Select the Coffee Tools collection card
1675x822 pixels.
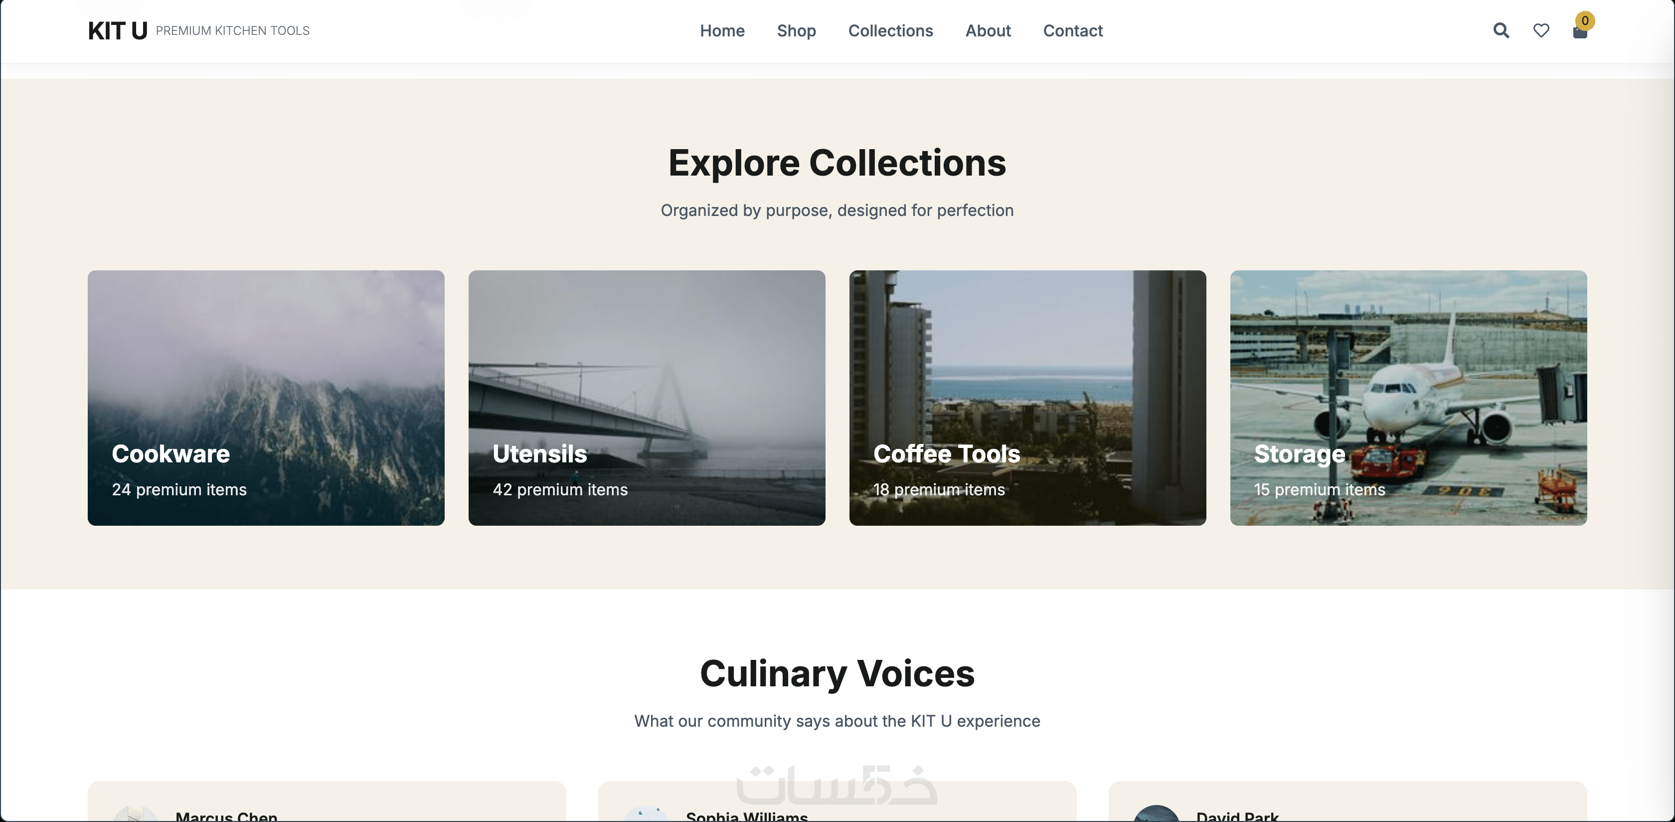click(x=1027, y=398)
